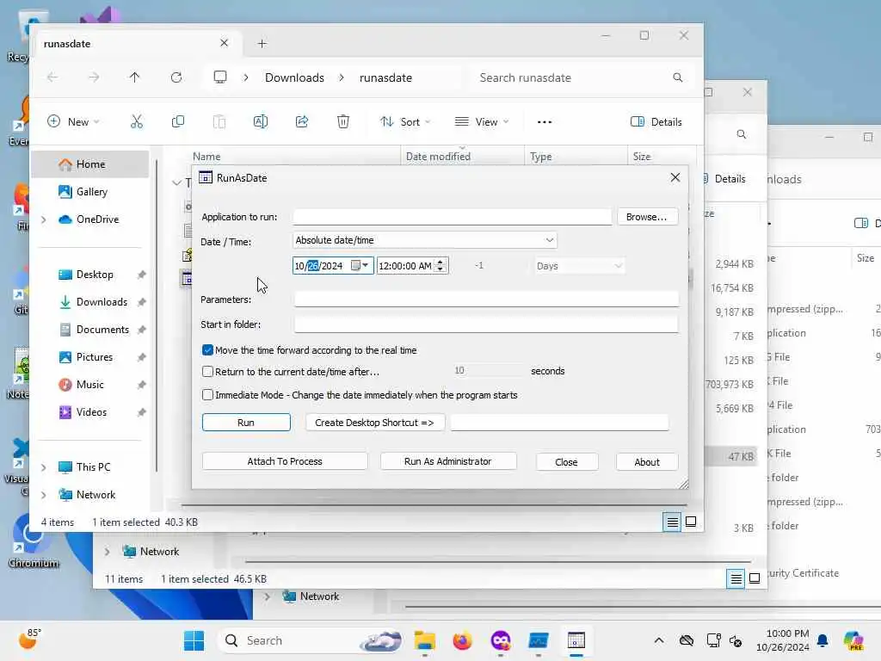
Task: Click the Paste icon in Explorer toolbar
Action: [x=219, y=121]
